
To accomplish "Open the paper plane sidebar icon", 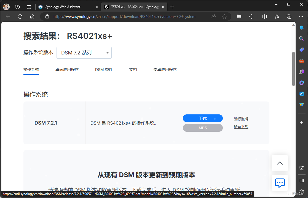I will point(301,105).
